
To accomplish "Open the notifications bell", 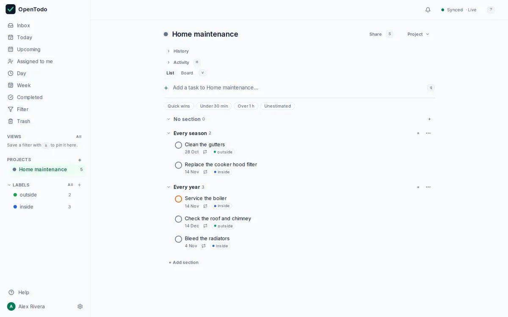I will [x=428, y=10].
